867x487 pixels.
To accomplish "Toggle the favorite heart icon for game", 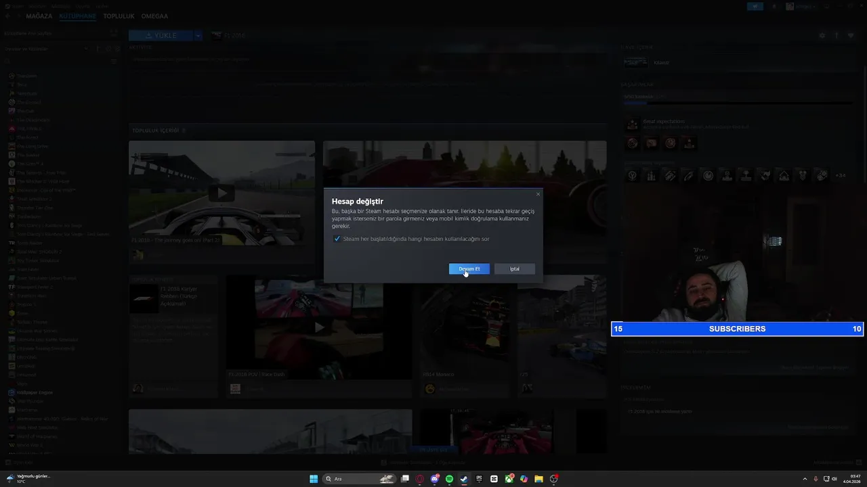I will tap(851, 35).
